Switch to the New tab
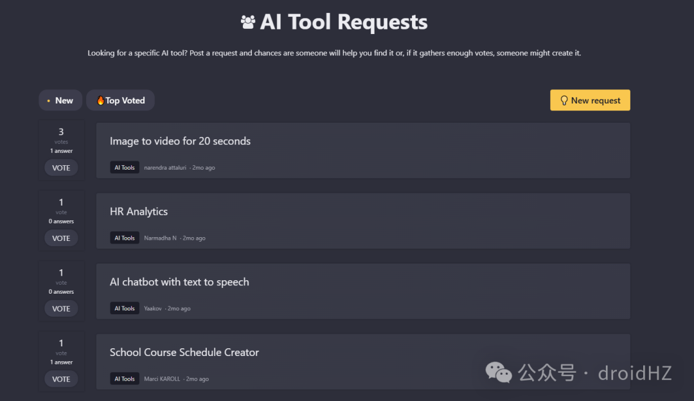 (60, 100)
